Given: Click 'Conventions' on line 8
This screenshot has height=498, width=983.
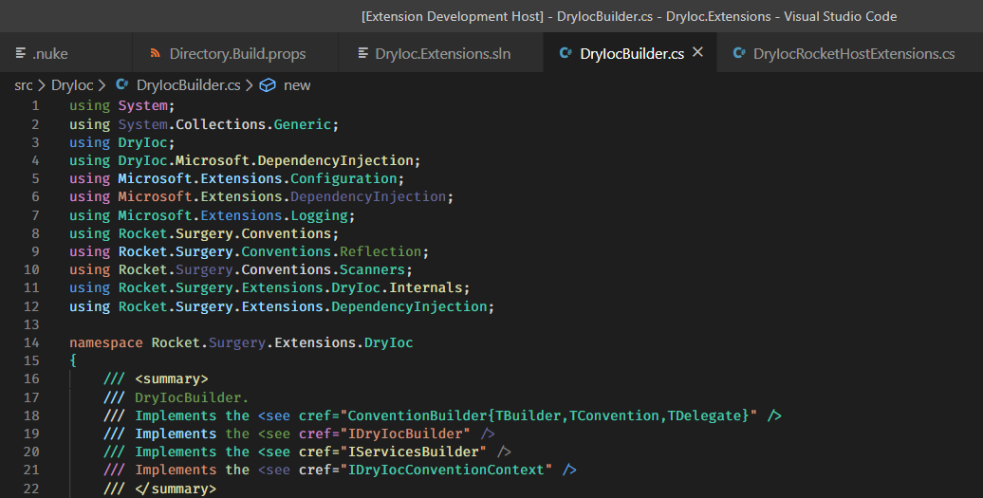Looking at the screenshot, I should (x=287, y=233).
